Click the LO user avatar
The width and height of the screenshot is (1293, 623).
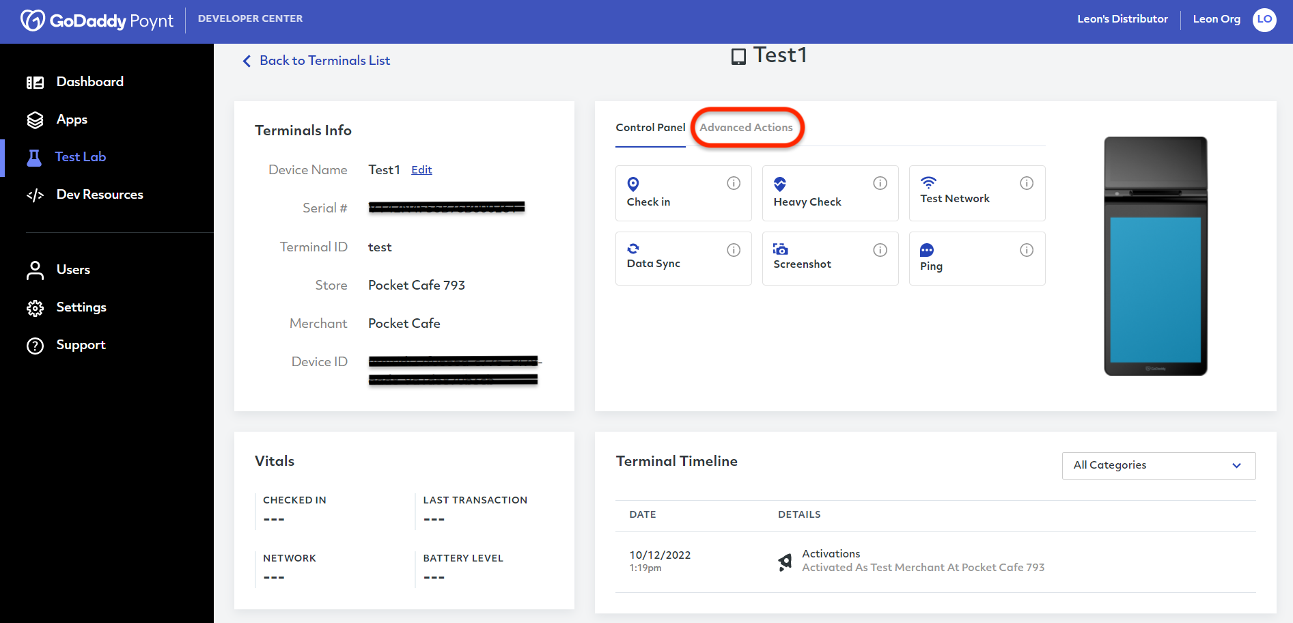[1264, 19]
